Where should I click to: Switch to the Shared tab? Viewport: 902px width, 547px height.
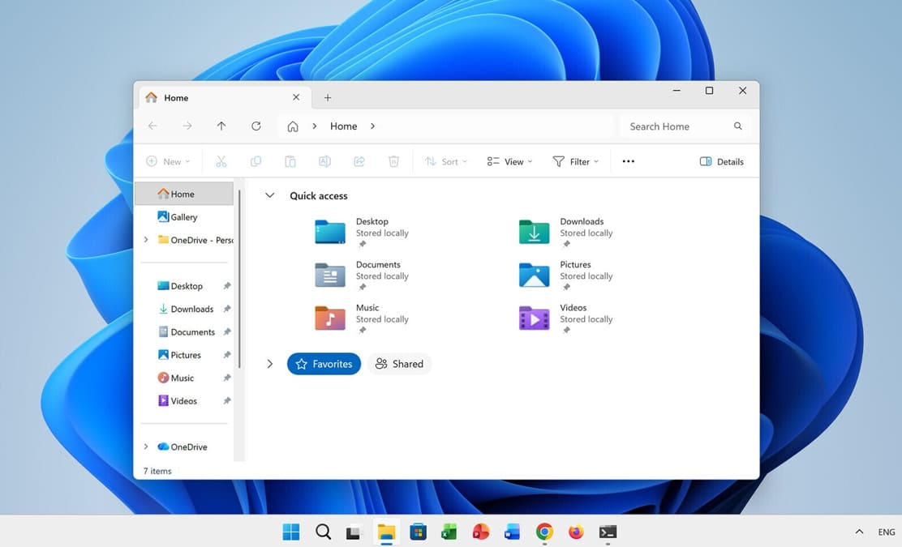pos(399,363)
